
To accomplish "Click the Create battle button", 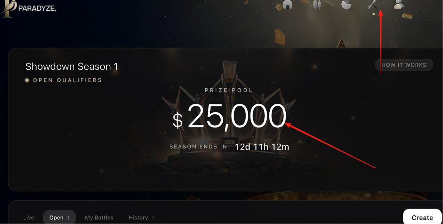I will pyautogui.click(x=422, y=217).
